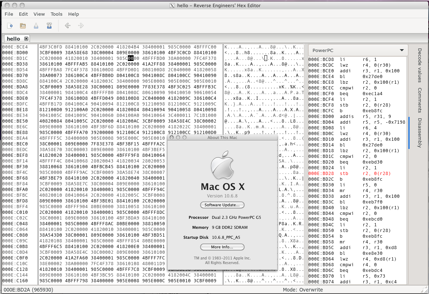This screenshot has height=294, width=429.
Task: Jump forward in cursor history arrow
Action: [80, 26]
